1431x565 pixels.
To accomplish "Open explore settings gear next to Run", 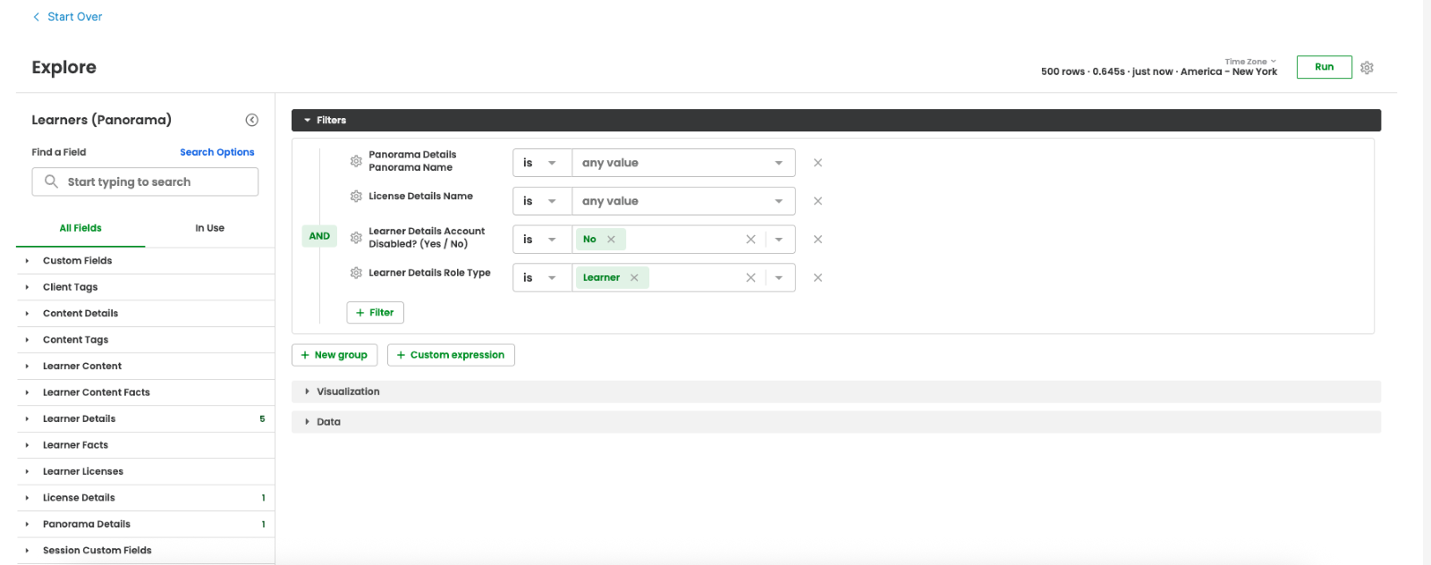I will (x=1367, y=68).
